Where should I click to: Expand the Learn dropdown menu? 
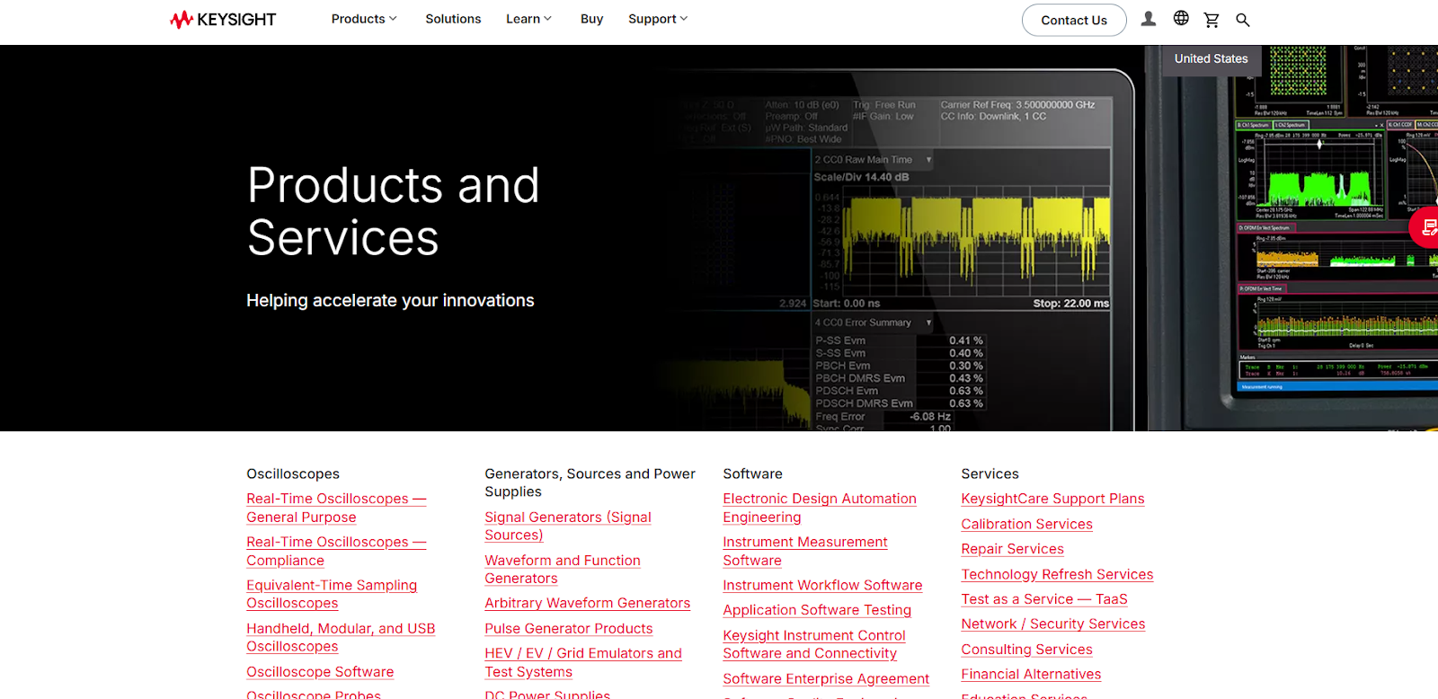coord(528,19)
